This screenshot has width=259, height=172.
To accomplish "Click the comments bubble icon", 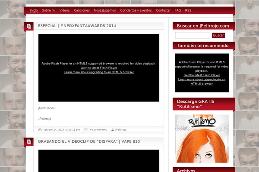I will tap(86, 130).
